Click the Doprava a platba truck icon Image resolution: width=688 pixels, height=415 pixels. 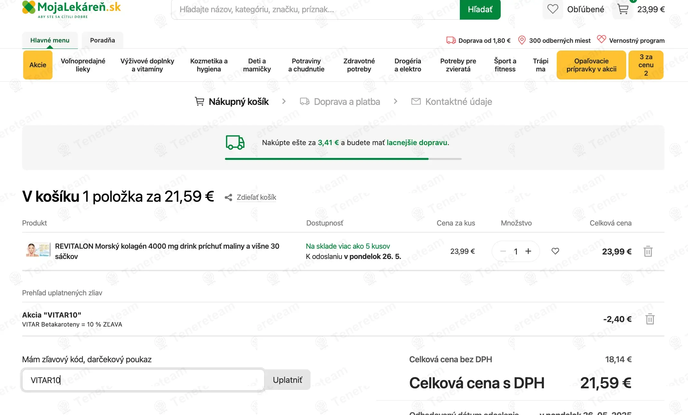[304, 102]
